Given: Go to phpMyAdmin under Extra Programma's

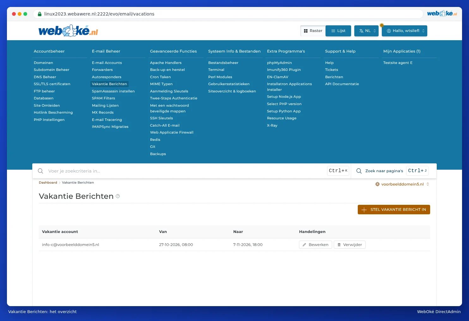Looking at the screenshot, I should (279, 63).
